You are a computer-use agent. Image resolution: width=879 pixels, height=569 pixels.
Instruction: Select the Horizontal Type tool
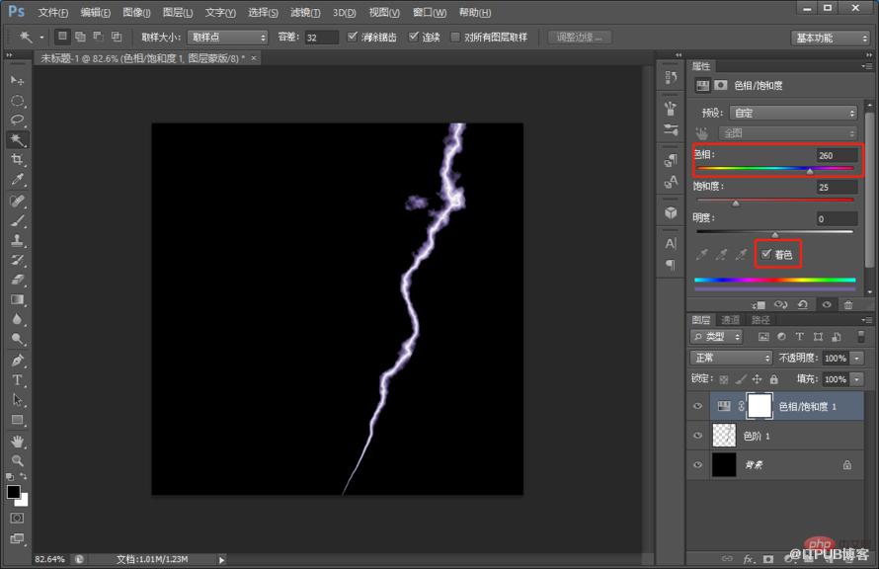coord(17,380)
